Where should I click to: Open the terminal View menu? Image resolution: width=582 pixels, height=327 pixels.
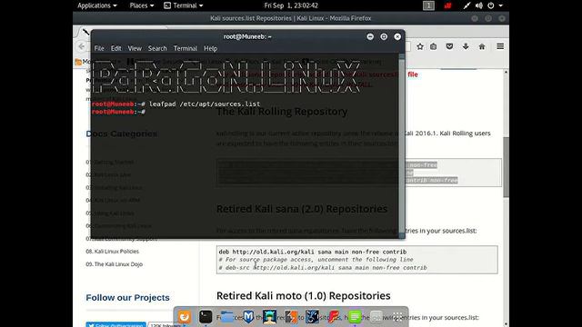(x=135, y=48)
